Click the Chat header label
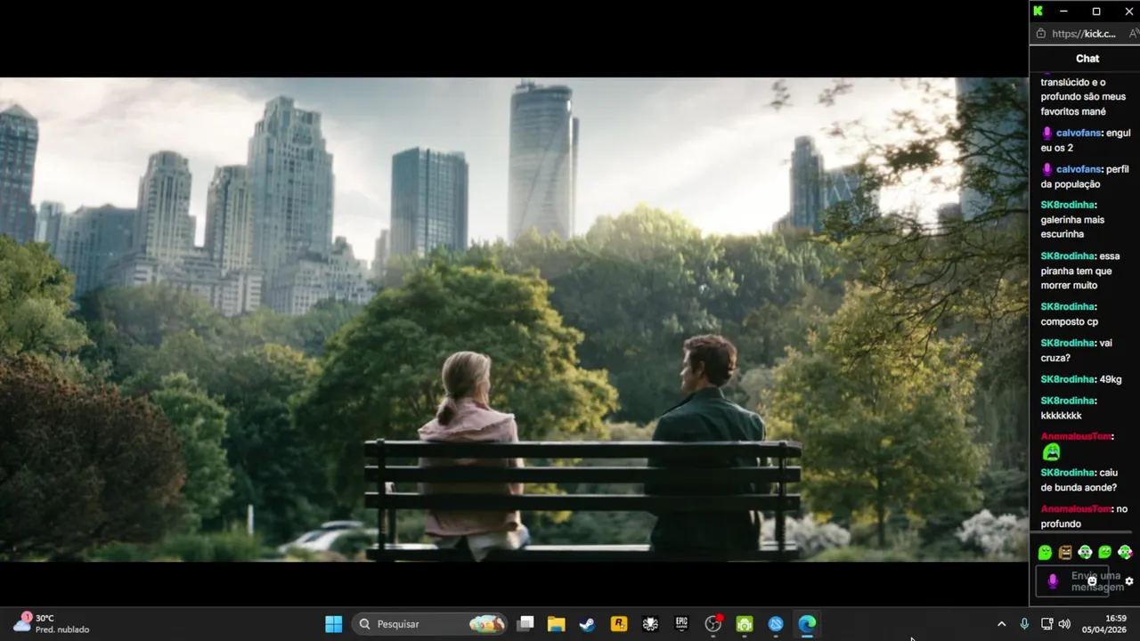Viewport: 1140px width, 641px height. tap(1087, 58)
